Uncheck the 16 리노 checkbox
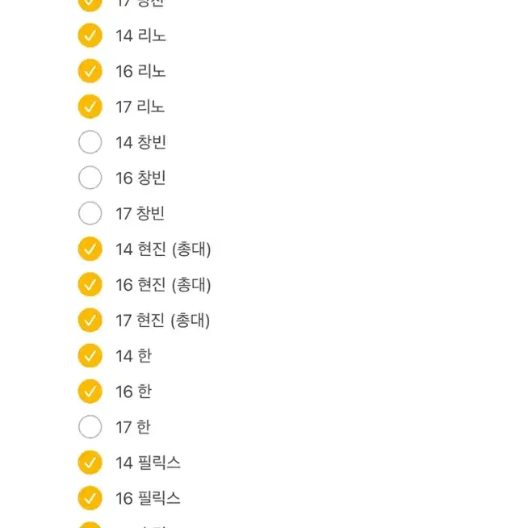This screenshot has width=528, height=528. (90, 71)
